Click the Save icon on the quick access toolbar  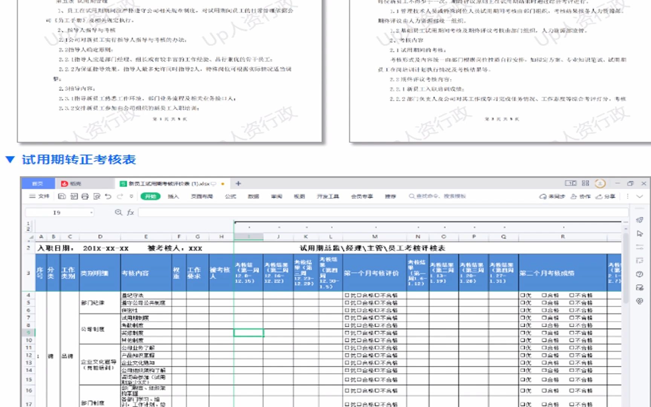(62, 196)
